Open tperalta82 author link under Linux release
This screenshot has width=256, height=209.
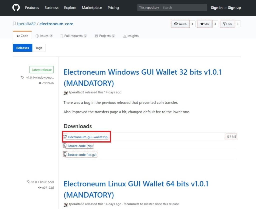(76, 204)
